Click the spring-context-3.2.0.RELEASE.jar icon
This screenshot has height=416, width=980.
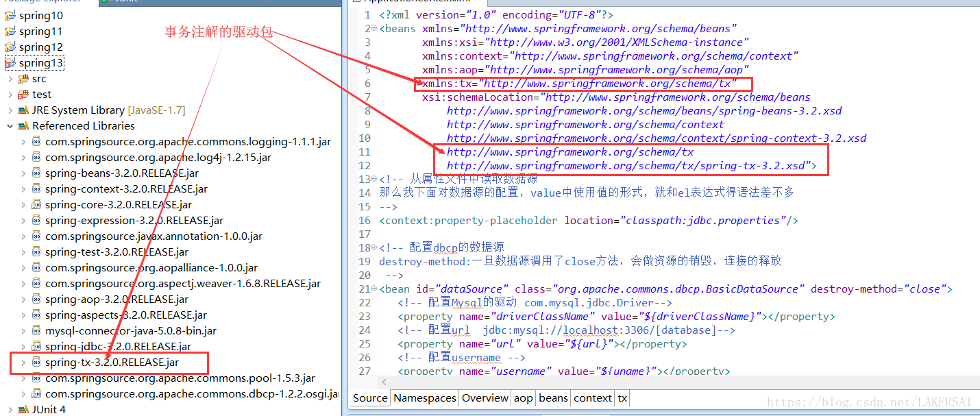[36, 189]
